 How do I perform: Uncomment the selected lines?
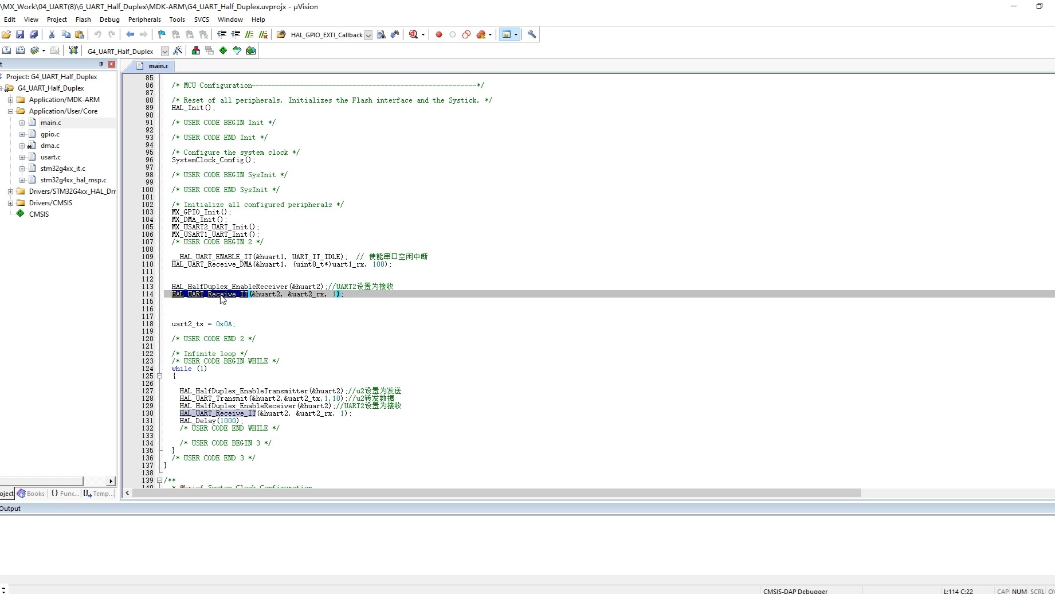[263, 34]
